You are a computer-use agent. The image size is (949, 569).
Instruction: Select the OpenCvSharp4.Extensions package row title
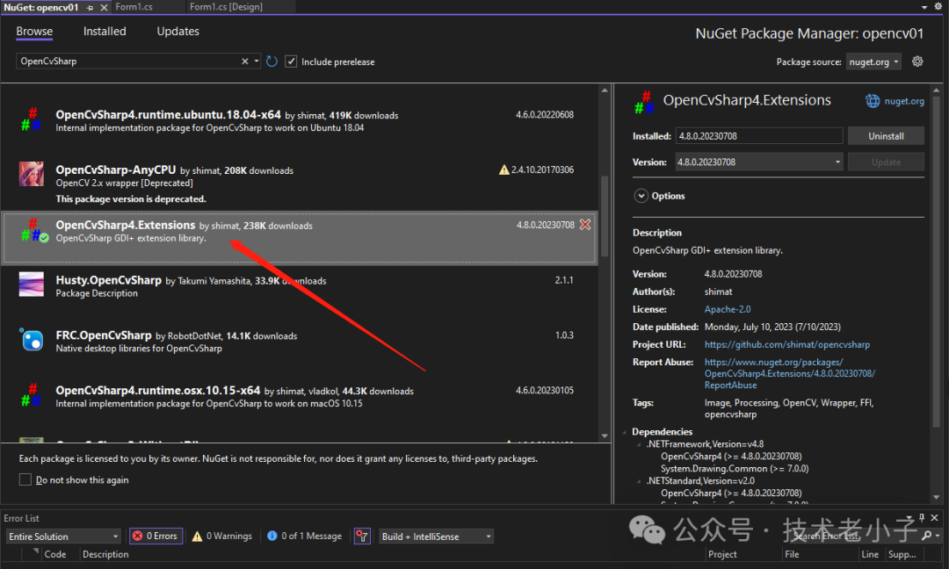(x=126, y=225)
